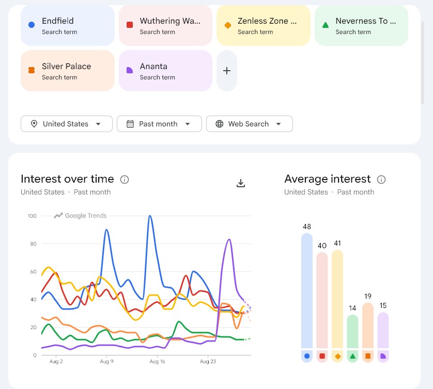The width and height of the screenshot is (433, 389).
Task: Click the Average interest heading
Action: [x=328, y=179]
